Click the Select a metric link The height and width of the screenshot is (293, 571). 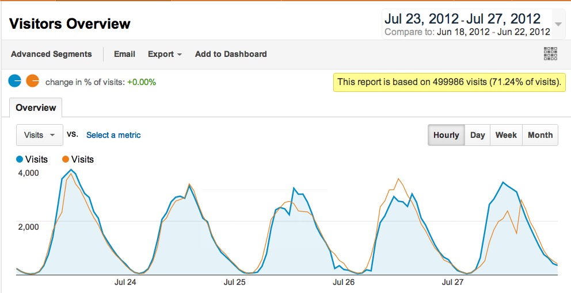tap(113, 135)
